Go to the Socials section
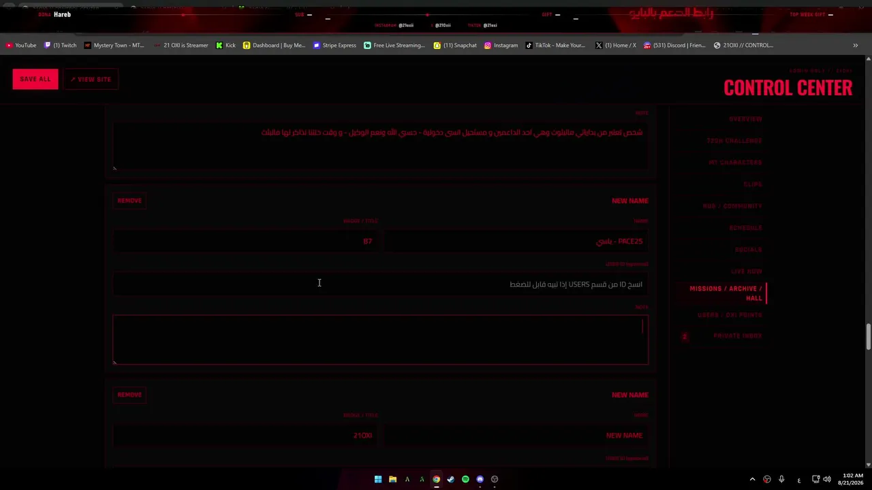The image size is (872, 490). pyautogui.click(x=749, y=250)
